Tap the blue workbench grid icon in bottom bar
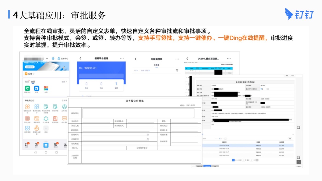 [46, 145]
